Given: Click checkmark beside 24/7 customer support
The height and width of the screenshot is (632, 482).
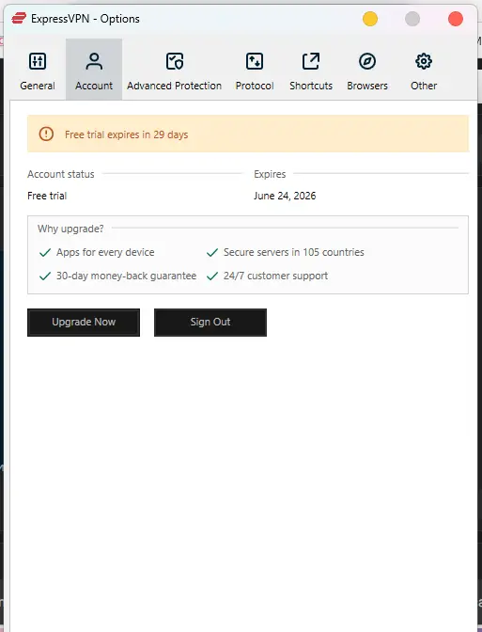Looking at the screenshot, I should [212, 276].
